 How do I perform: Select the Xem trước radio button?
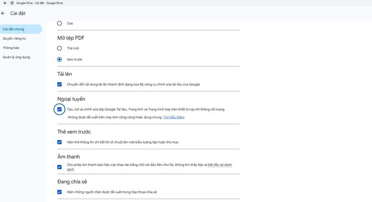pyautogui.click(x=60, y=59)
